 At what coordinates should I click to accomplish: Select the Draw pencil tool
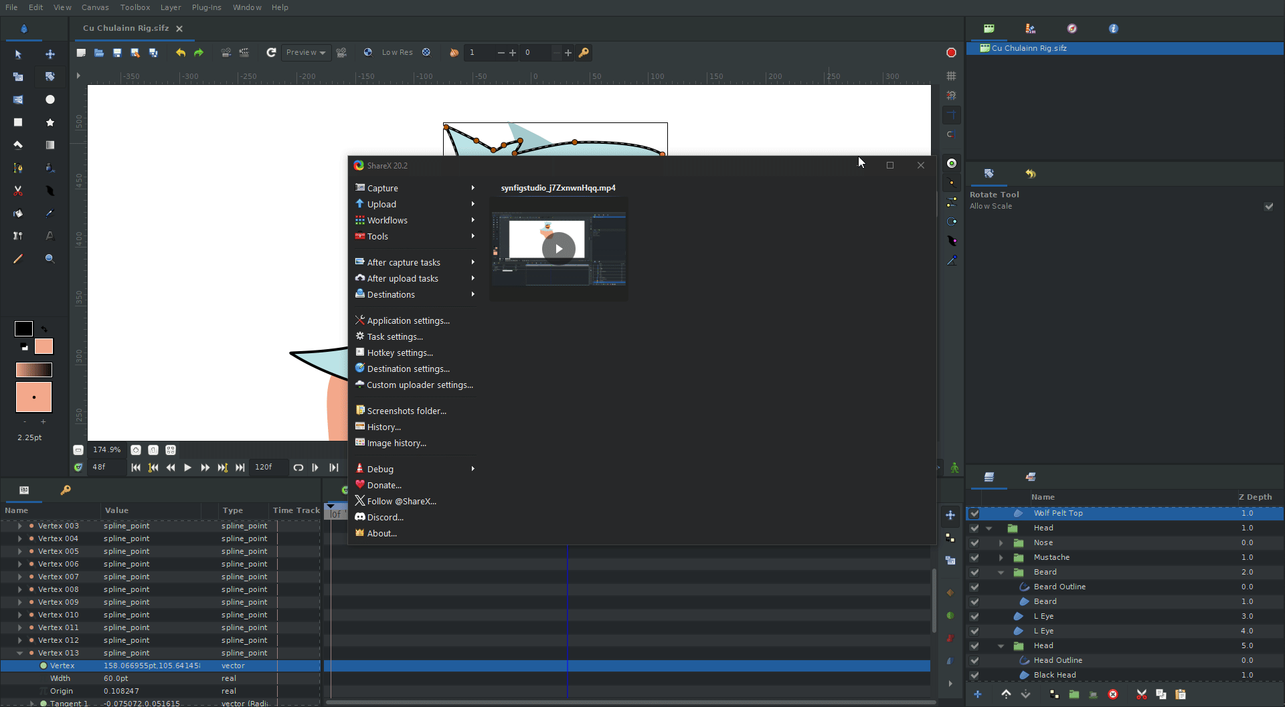(x=18, y=259)
